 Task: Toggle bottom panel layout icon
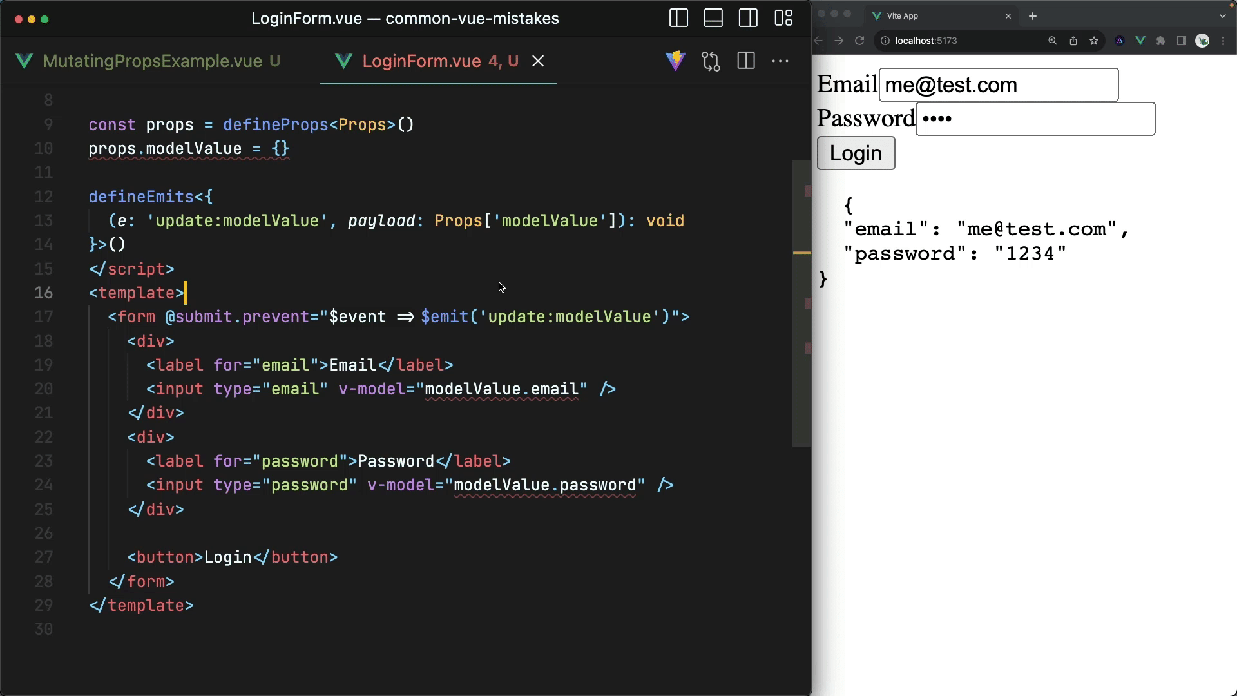pyautogui.click(x=713, y=18)
